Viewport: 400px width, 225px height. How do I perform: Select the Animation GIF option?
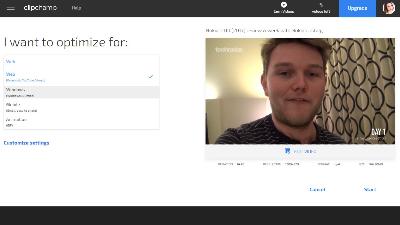[x=81, y=122]
